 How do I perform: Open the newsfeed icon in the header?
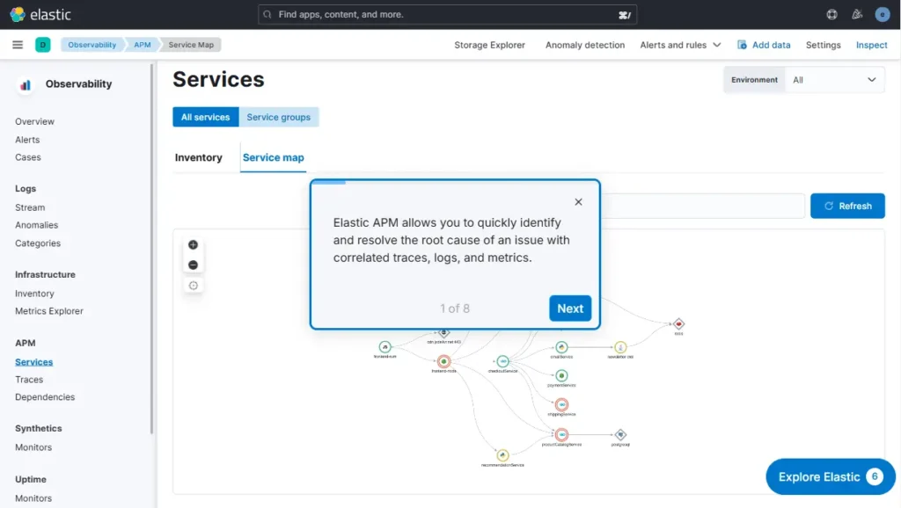pyautogui.click(x=857, y=14)
